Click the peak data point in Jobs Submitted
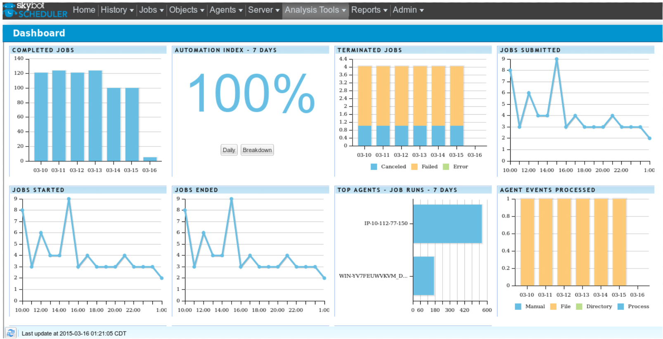Screen dimensions: 663x339 click(x=556, y=59)
